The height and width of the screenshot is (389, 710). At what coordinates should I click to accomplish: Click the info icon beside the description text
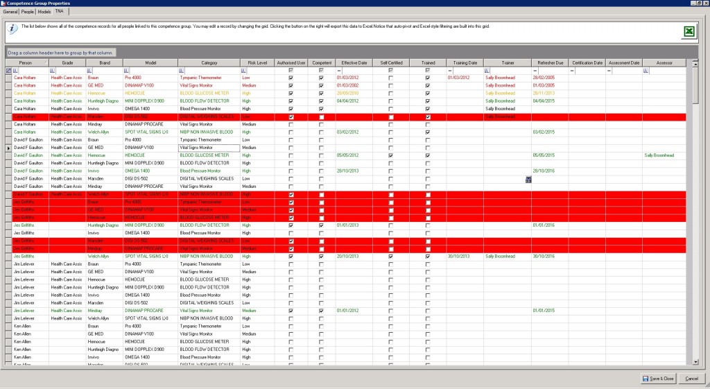[x=12, y=28]
